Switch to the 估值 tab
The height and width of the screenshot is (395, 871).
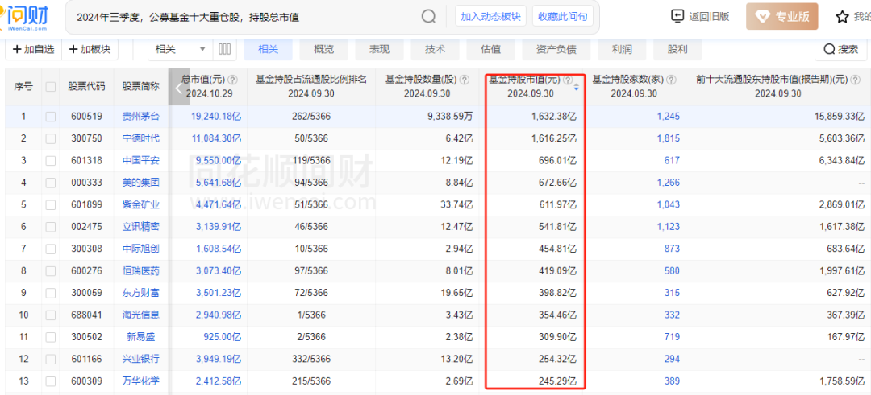(x=490, y=49)
